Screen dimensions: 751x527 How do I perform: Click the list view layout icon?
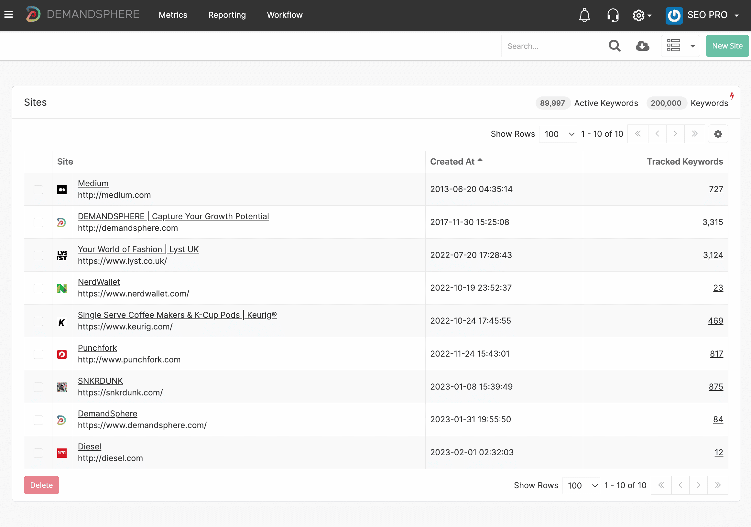(673, 46)
